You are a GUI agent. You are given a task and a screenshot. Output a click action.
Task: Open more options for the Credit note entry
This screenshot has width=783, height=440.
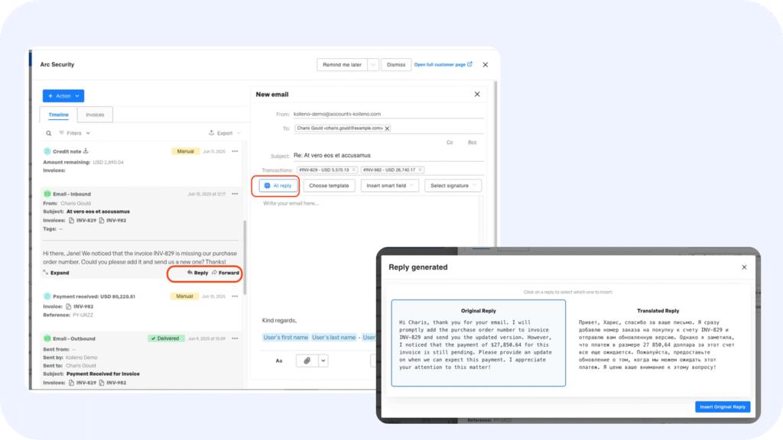tap(235, 151)
